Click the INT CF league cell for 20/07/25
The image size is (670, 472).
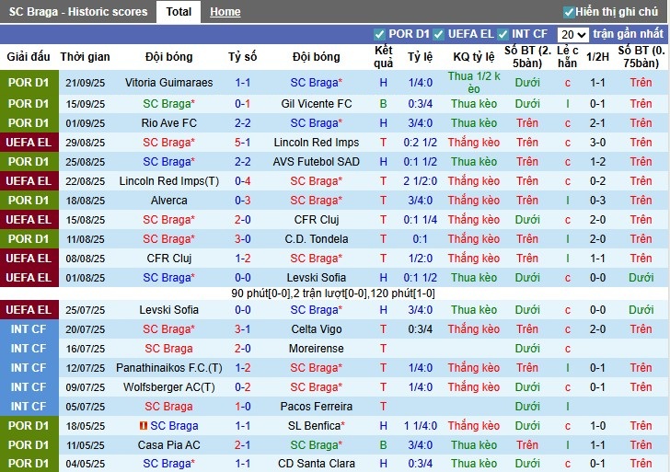click(x=29, y=329)
